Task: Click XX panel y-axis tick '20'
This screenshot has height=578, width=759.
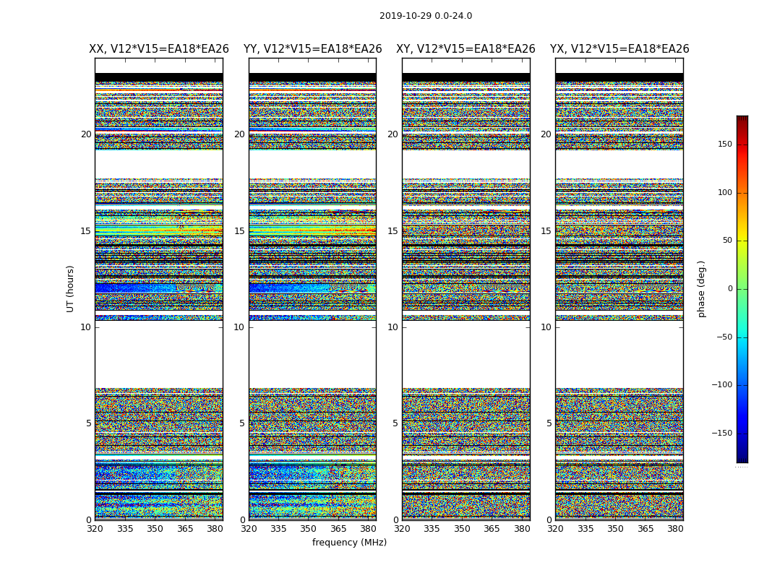Action: point(86,134)
